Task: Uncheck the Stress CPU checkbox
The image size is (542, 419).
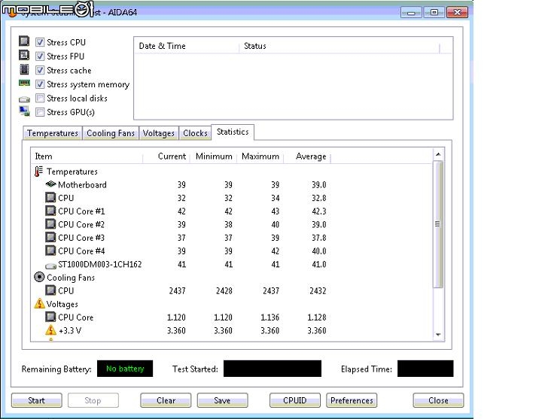Action: click(x=40, y=42)
